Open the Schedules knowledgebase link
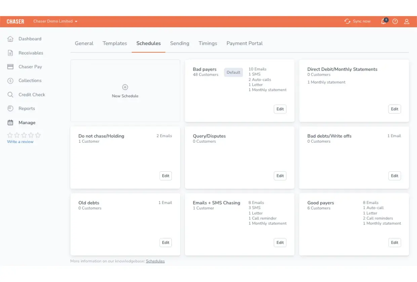 click(x=155, y=261)
